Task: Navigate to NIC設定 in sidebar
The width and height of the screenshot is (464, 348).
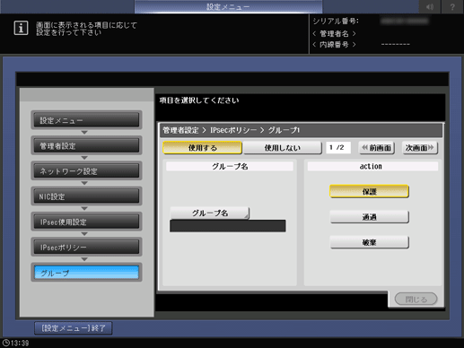Action: click(x=86, y=196)
